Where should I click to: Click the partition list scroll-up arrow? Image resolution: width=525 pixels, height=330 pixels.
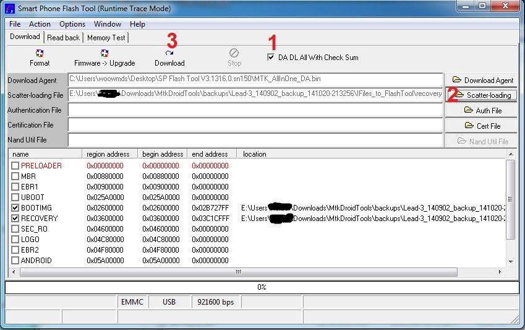point(511,154)
